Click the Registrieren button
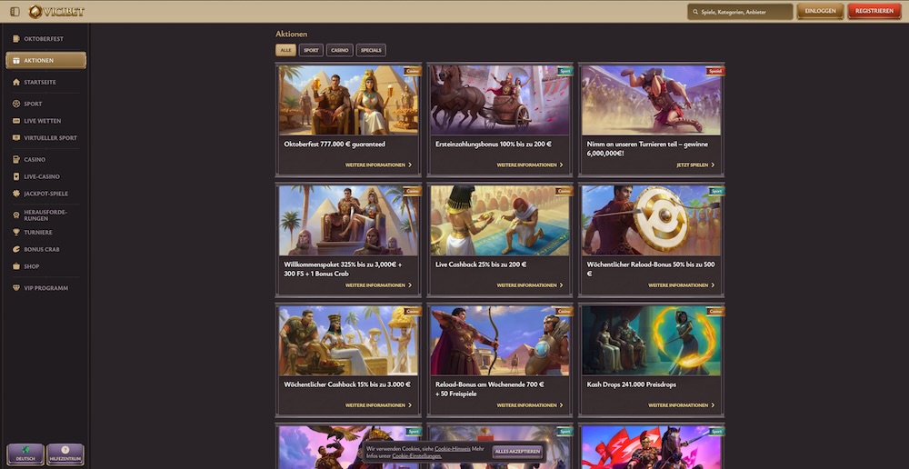Image resolution: width=909 pixels, height=469 pixels. (x=874, y=11)
